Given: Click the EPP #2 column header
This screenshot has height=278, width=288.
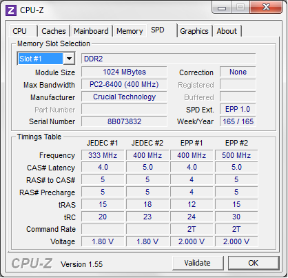Looking at the screenshot, I should click(236, 143).
